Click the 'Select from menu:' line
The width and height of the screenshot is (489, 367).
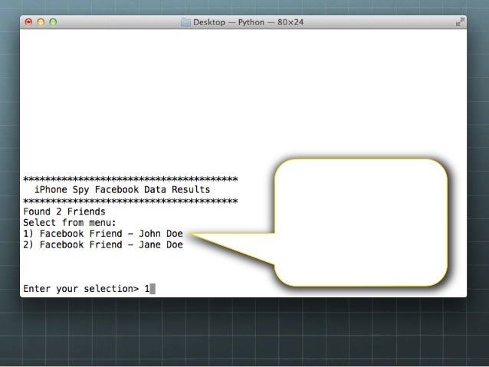pyautogui.click(x=70, y=223)
